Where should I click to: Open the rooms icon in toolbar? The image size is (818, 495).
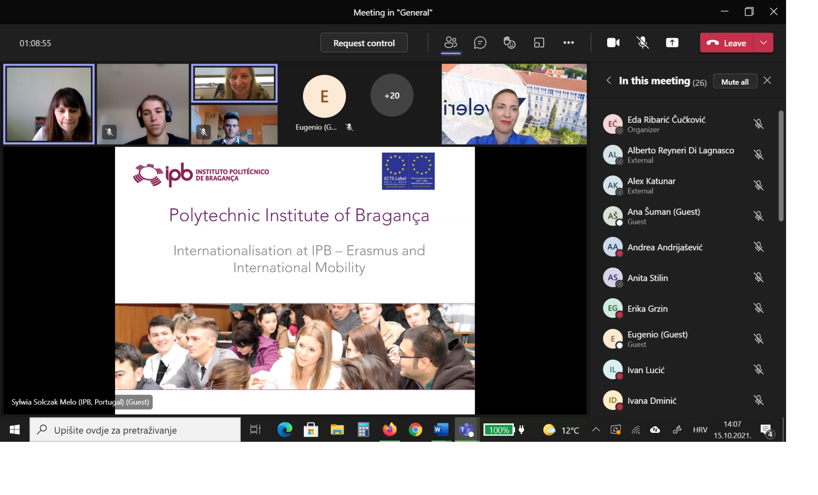pyautogui.click(x=539, y=43)
